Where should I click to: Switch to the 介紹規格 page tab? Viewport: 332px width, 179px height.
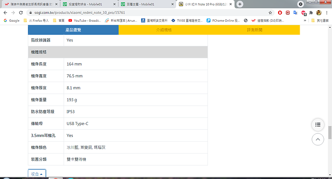[164, 30]
